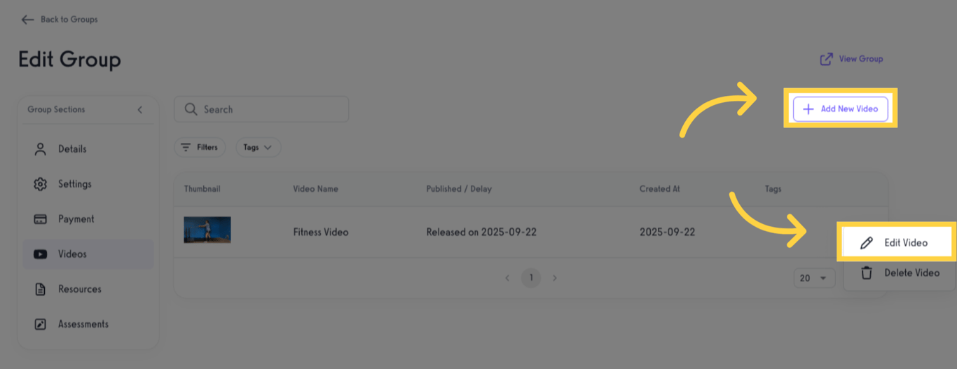
Task: Open the Assessments section icon
Action: [41, 324]
